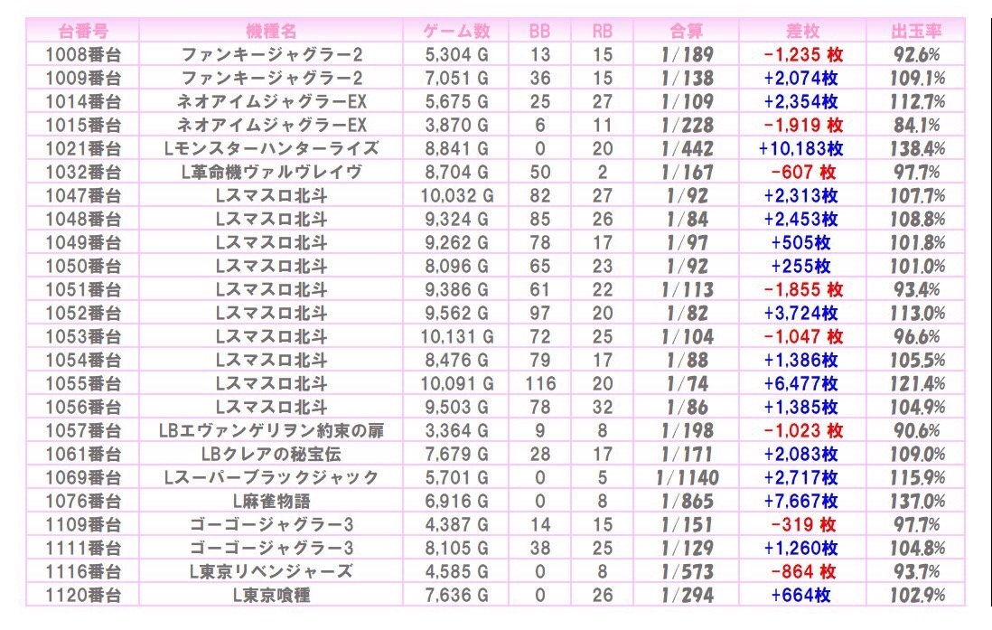
Task: Click the -1,919 枚 negative difference value
Action: 800,125
